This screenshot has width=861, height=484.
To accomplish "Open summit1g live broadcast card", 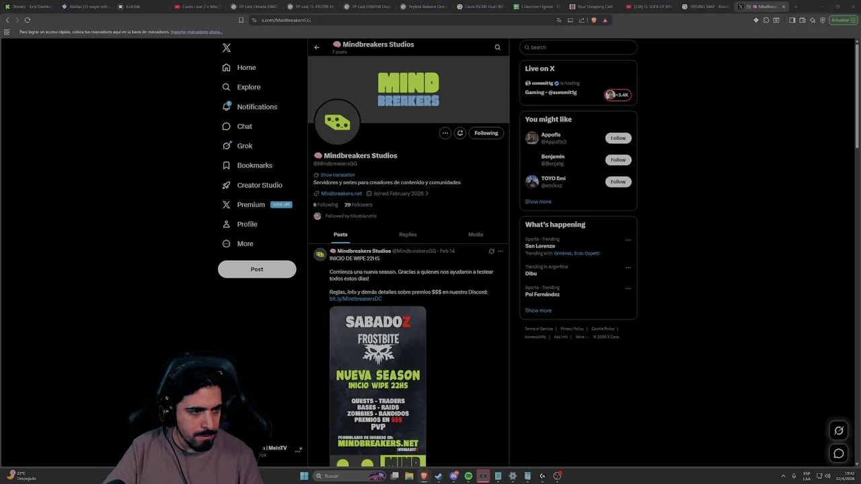I will pyautogui.click(x=578, y=88).
